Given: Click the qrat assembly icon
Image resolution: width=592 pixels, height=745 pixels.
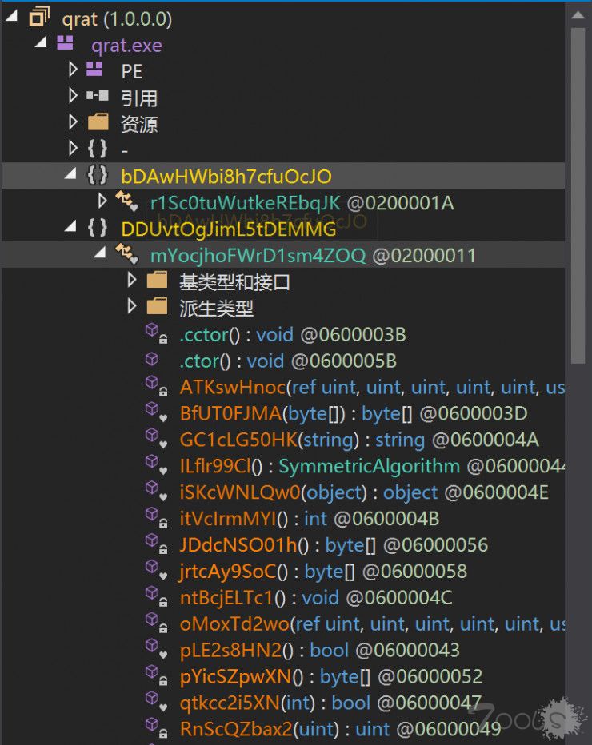Looking at the screenshot, I should click(x=39, y=18).
